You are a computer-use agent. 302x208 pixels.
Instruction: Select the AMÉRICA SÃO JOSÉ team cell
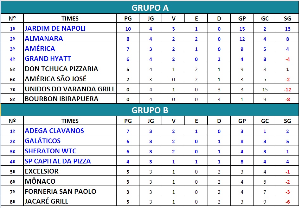click(x=70, y=78)
